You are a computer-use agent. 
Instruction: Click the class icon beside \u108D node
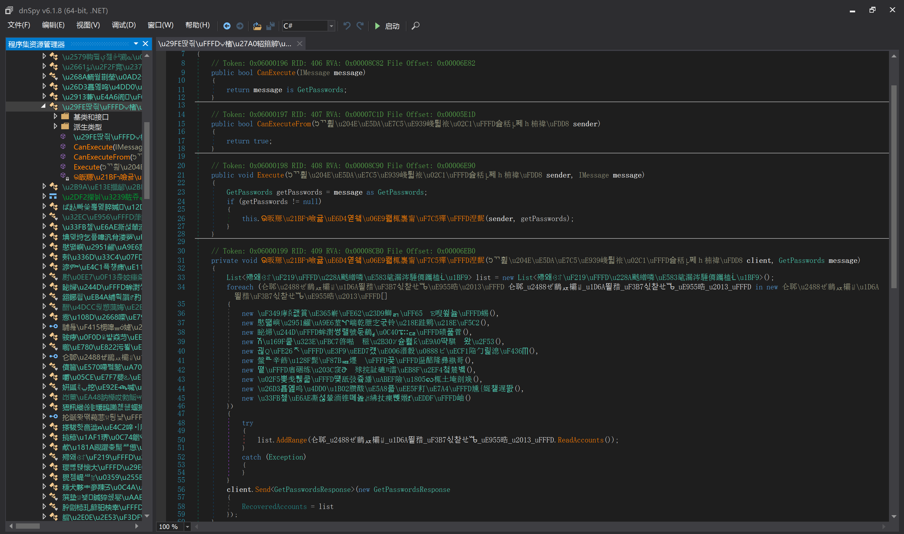point(54,317)
